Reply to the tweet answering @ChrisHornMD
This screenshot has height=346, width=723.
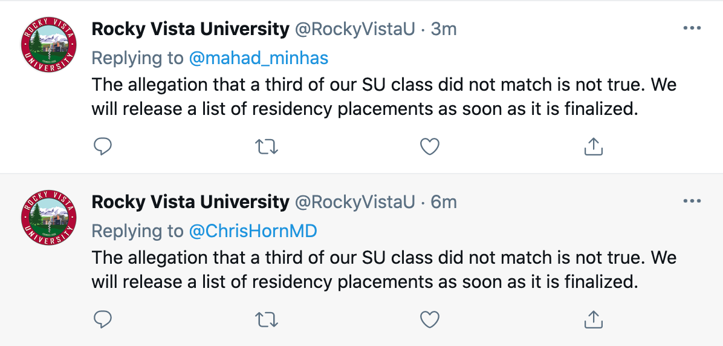point(103,319)
